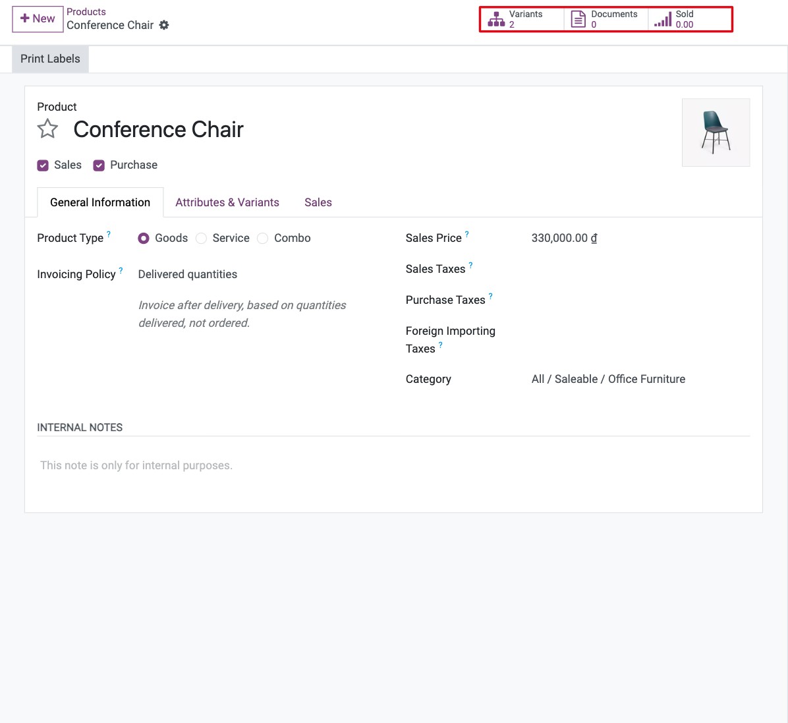The height and width of the screenshot is (723, 788).
Task: Click the gear icon beside Conference Chair breadcrumb
Action: point(164,25)
